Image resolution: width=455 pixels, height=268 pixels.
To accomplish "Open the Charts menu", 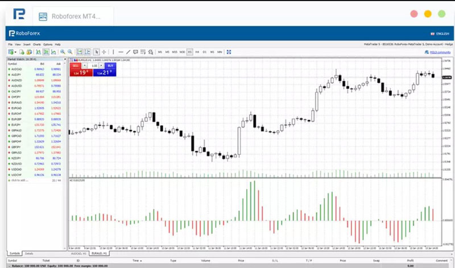I will (36, 44).
